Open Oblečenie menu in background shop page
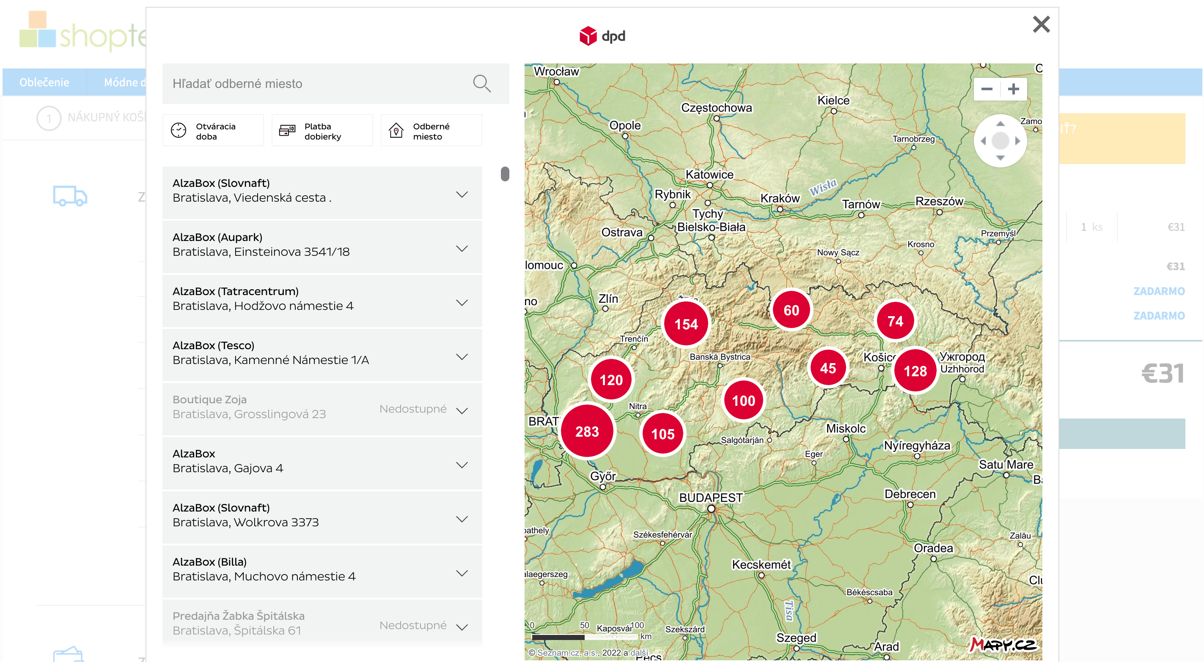The width and height of the screenshot is (1204, 662). point(44,82)
